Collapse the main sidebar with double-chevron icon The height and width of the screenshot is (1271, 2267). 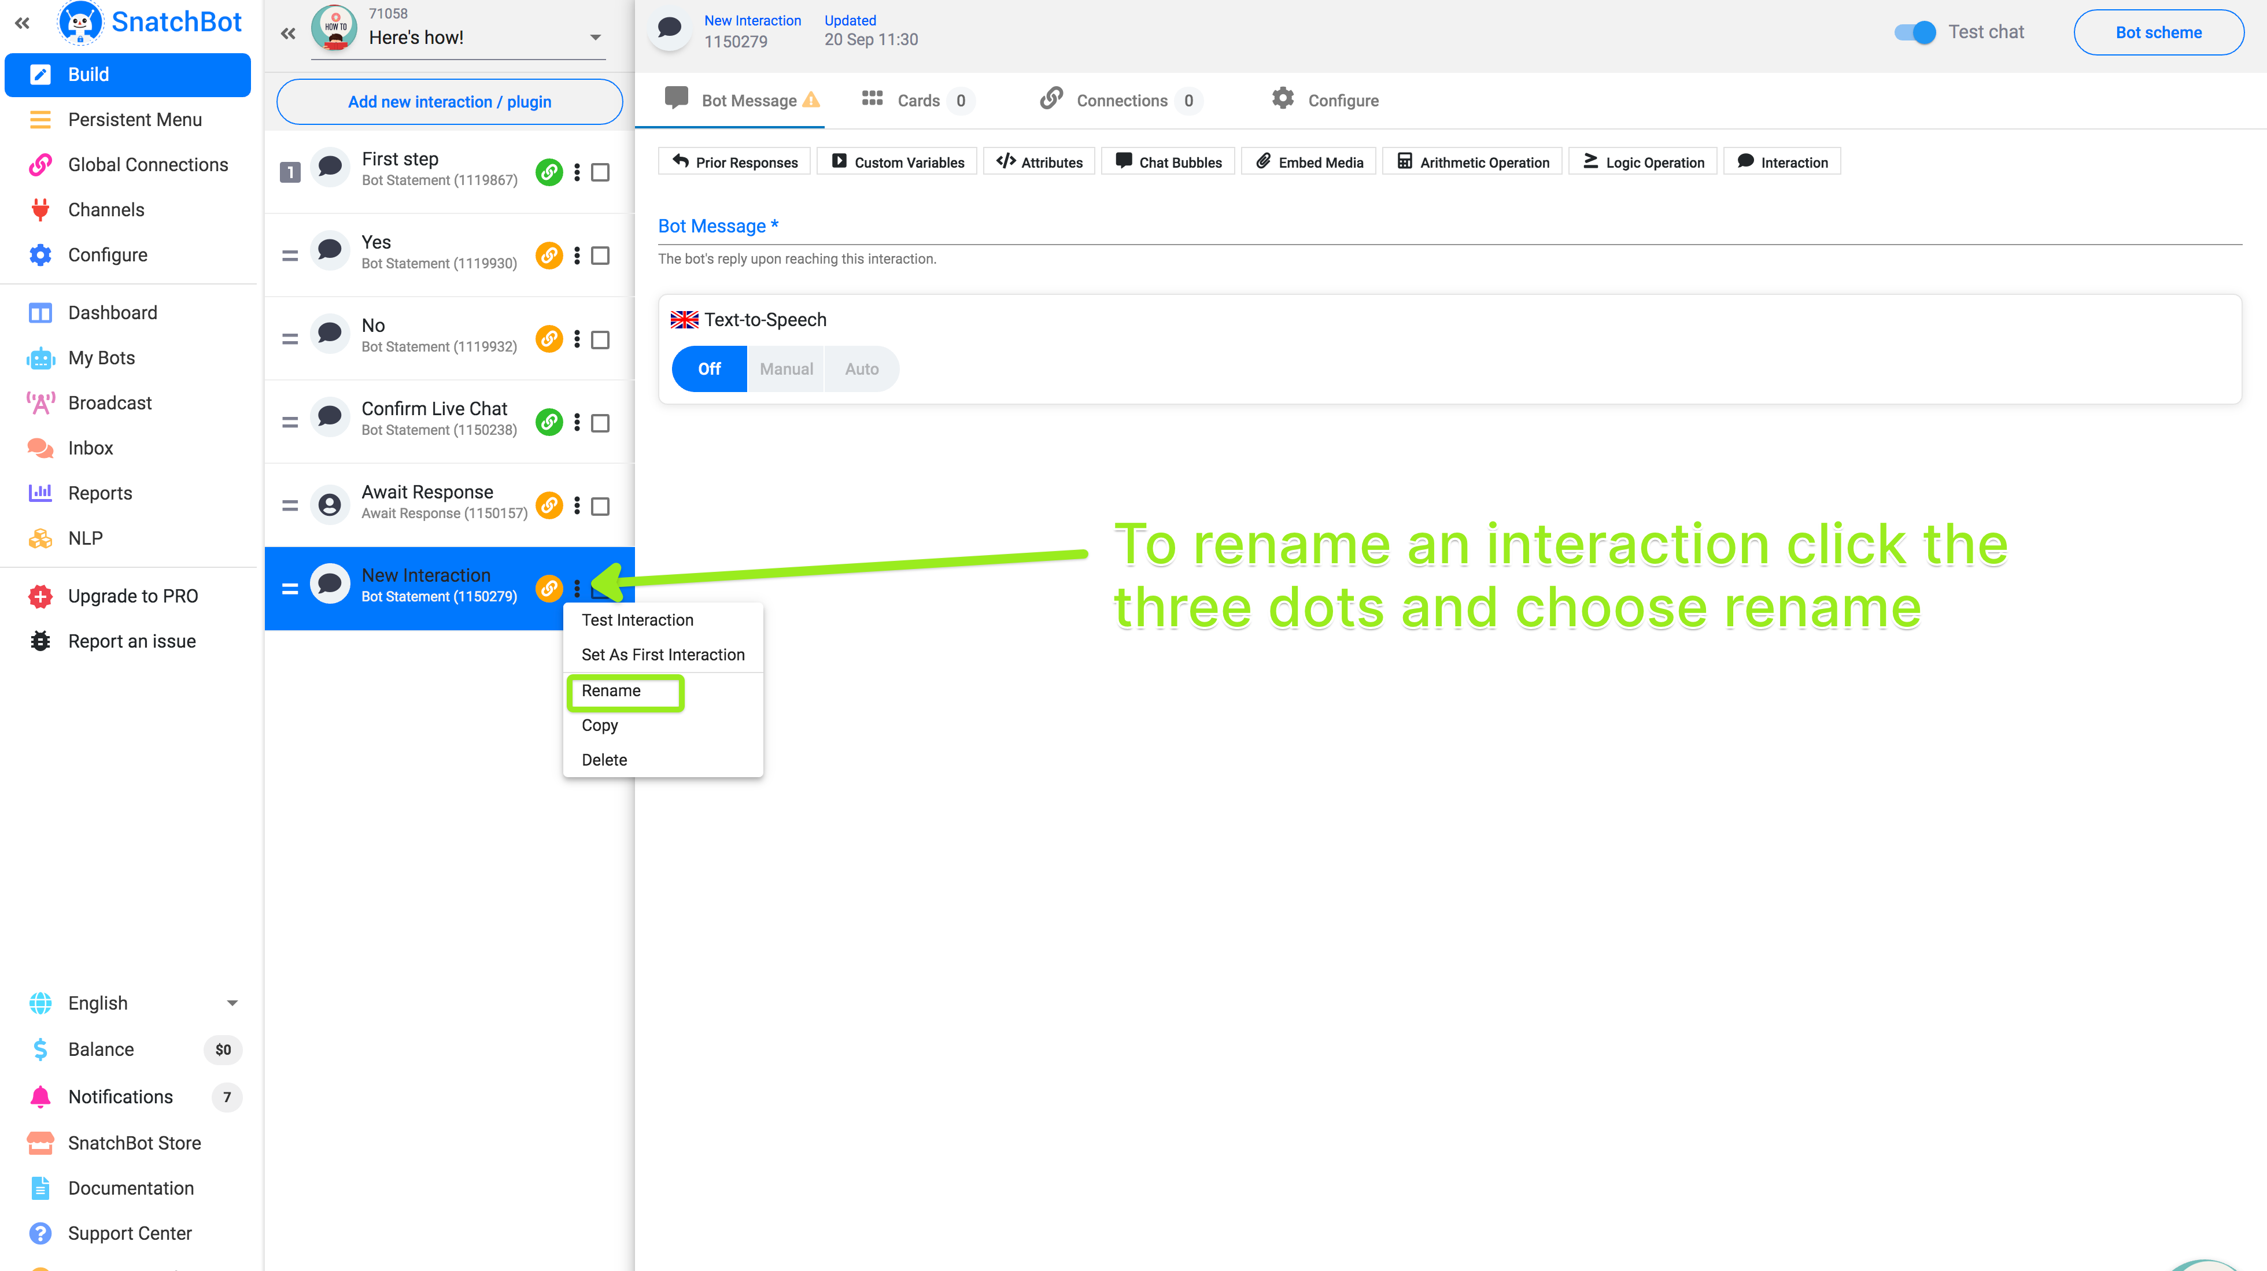(23, 23)
